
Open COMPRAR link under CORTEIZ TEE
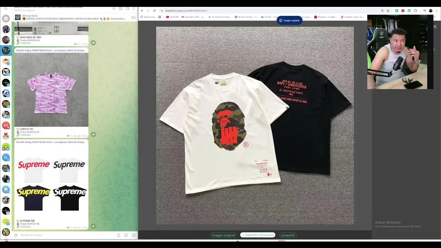(x=25, y=135)
